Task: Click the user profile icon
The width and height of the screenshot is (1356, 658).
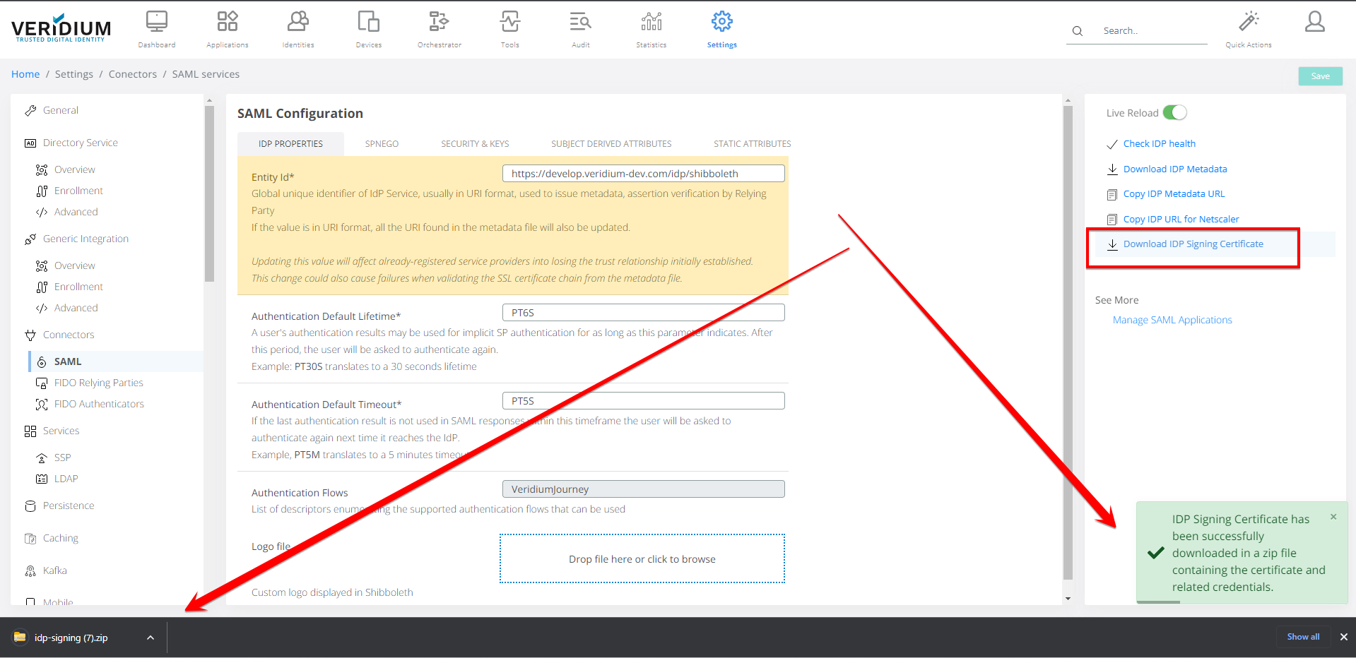Action: pos(1314,23)
